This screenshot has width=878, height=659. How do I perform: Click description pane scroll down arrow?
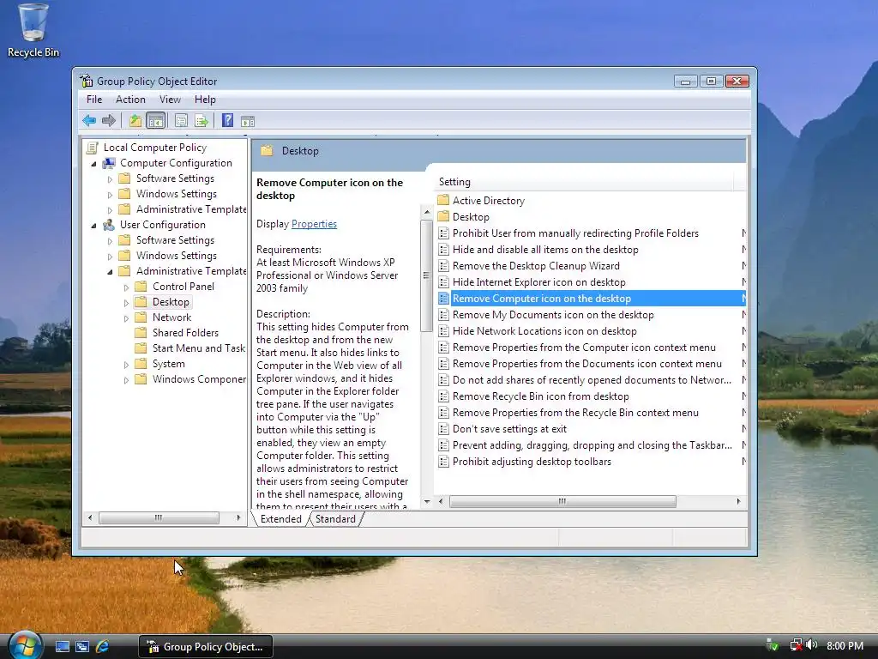pos(427,501)
